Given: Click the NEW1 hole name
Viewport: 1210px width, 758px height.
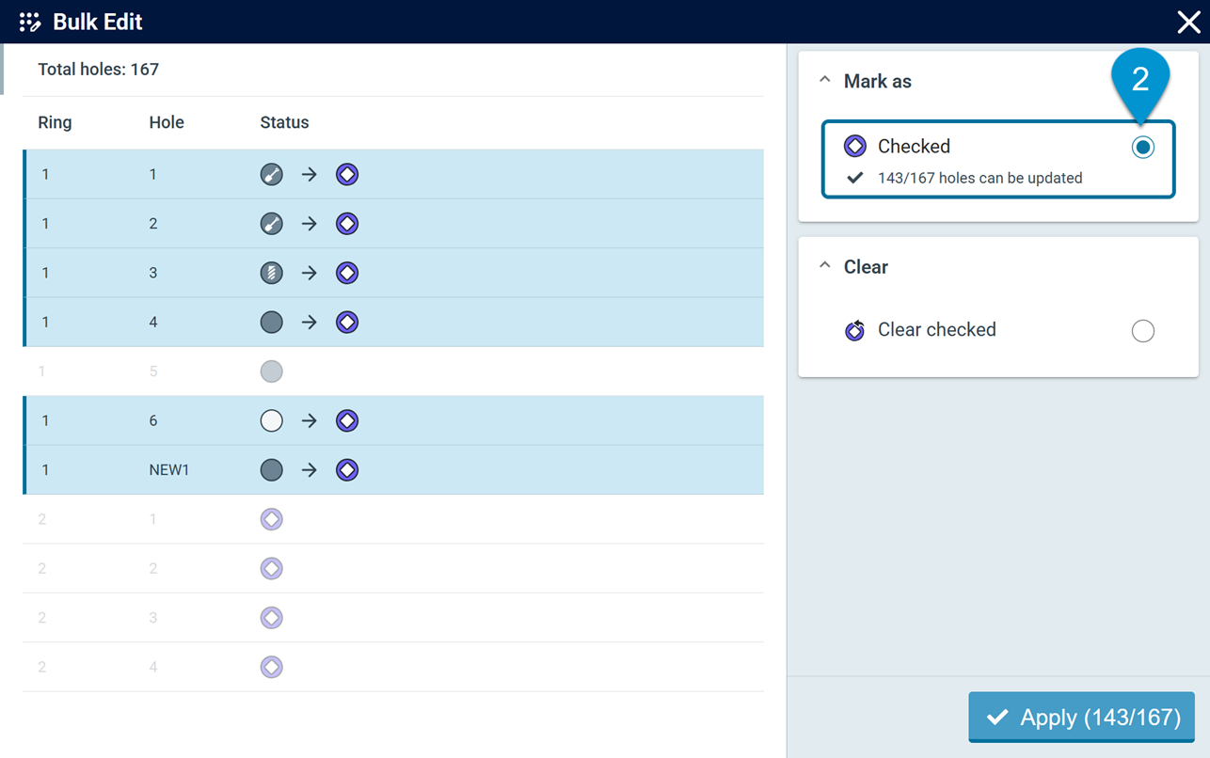Looking at the screenshot, I should (x=169, y=469).
